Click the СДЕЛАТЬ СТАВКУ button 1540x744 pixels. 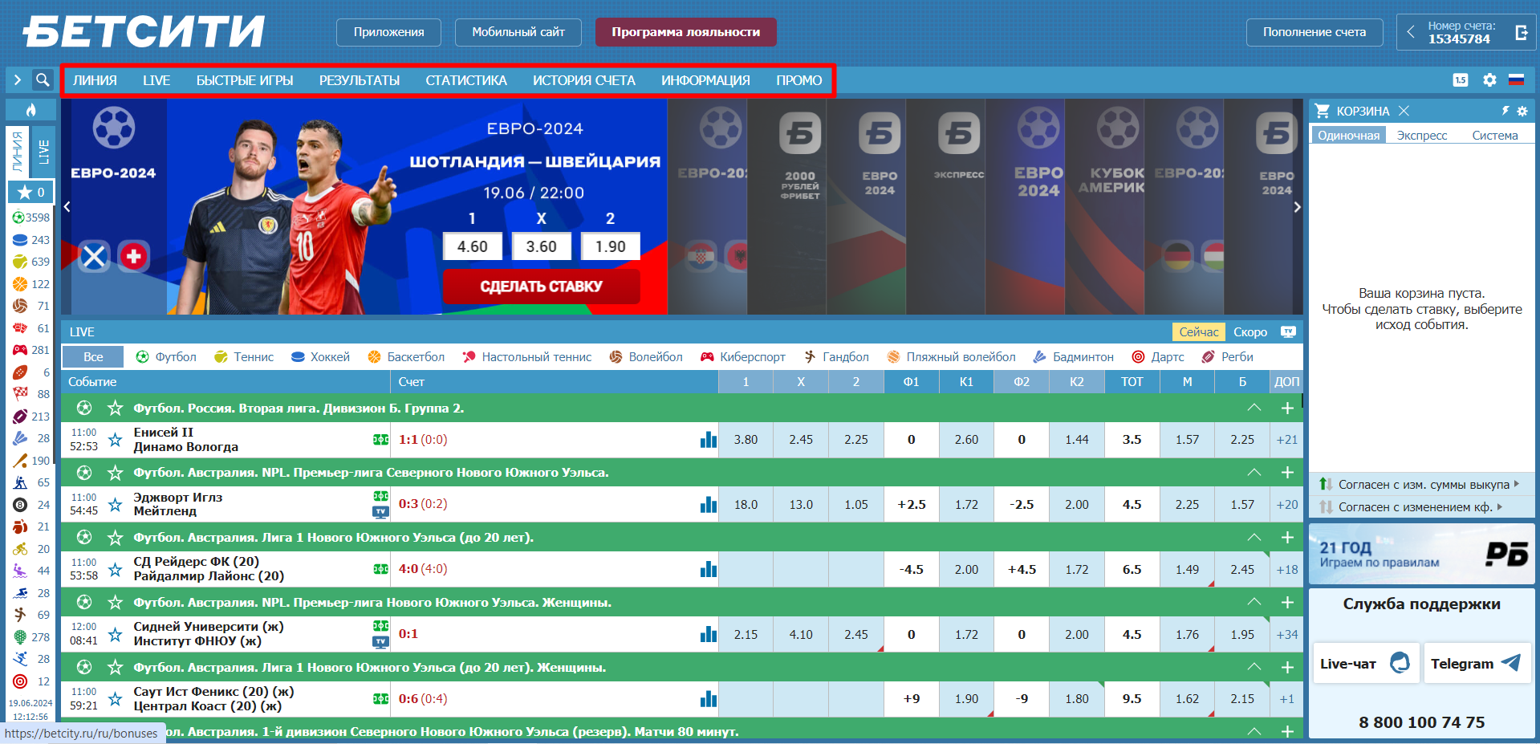(x=541, y=287)
